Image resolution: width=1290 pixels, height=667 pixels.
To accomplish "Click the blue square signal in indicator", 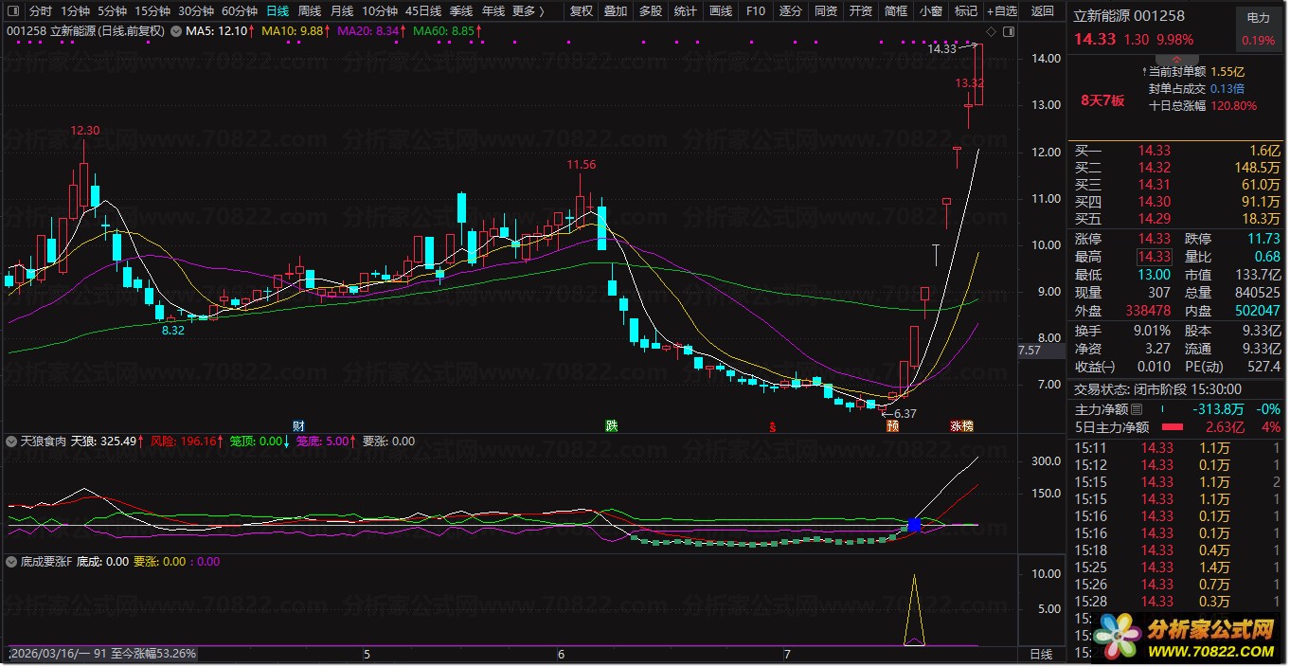I will pyautogui.click(x=914, y=524).
